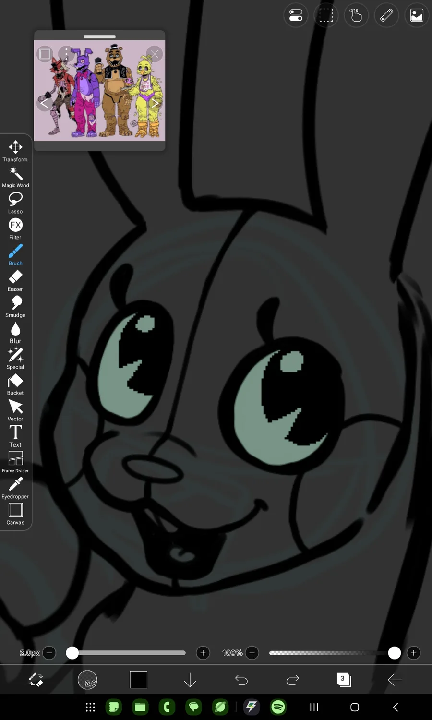The width and height of the screenshot is (432, 720).
Task: Close the reference image window
Action: click(x=154, y=54)
